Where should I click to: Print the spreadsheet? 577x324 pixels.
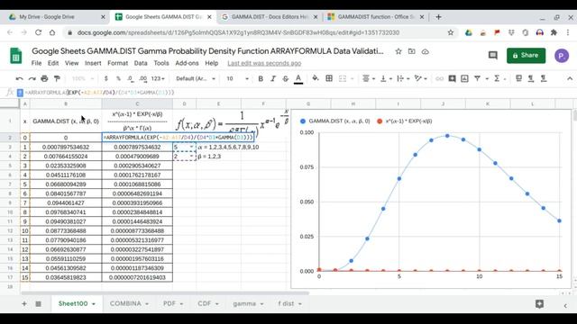(x=44, y=78)
